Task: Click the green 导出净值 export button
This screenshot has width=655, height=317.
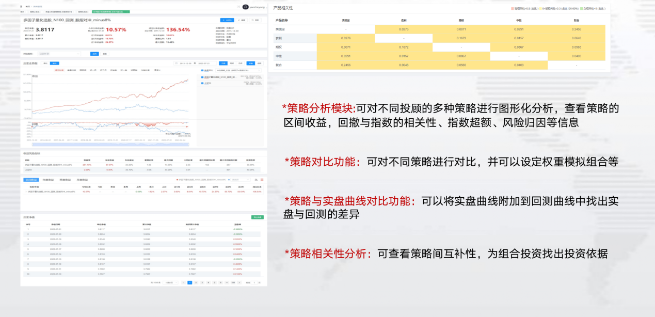Action: 257,216
